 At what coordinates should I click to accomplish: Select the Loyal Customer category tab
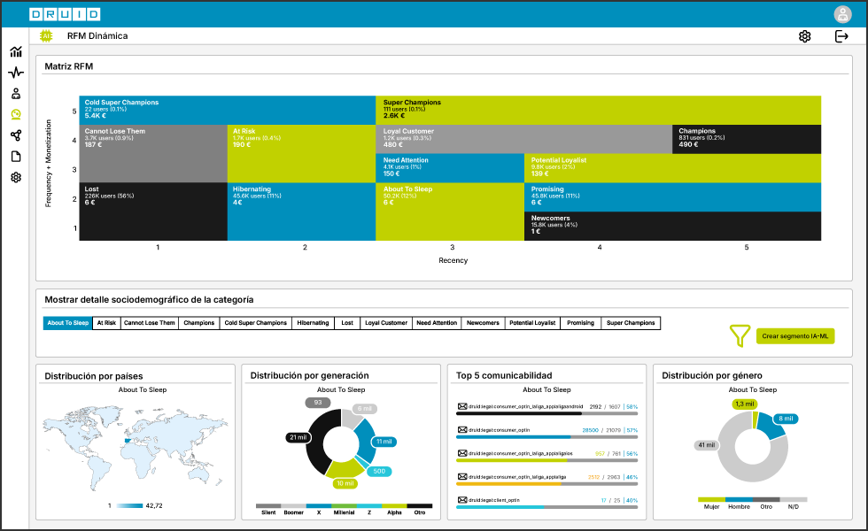[386, 323]
